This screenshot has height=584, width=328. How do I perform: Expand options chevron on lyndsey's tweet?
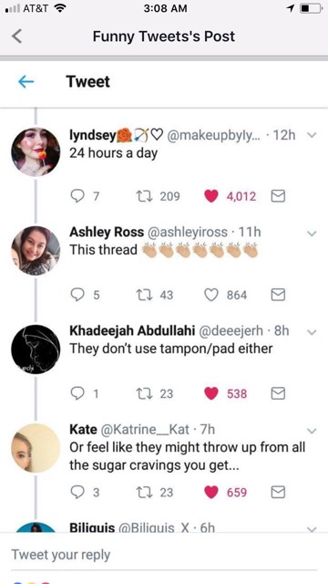tap(312, 136)
